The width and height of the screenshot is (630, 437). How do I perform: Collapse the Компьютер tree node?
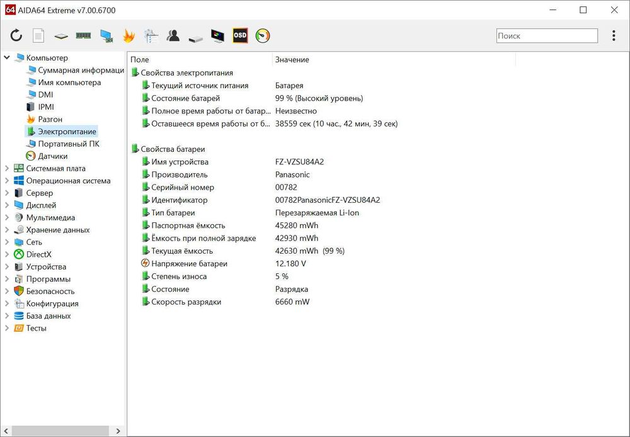(x=7, y=57)
